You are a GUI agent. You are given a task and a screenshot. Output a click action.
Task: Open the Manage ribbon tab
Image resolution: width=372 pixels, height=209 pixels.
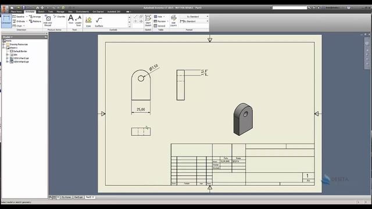pyautogui.click(x=60, y=12)
